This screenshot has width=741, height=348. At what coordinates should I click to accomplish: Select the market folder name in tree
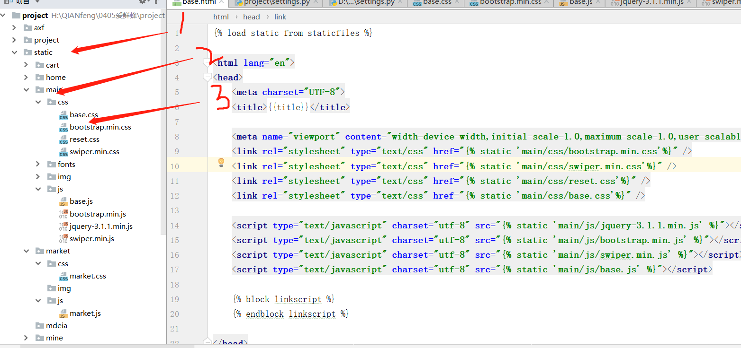click(x=58, y=251)
